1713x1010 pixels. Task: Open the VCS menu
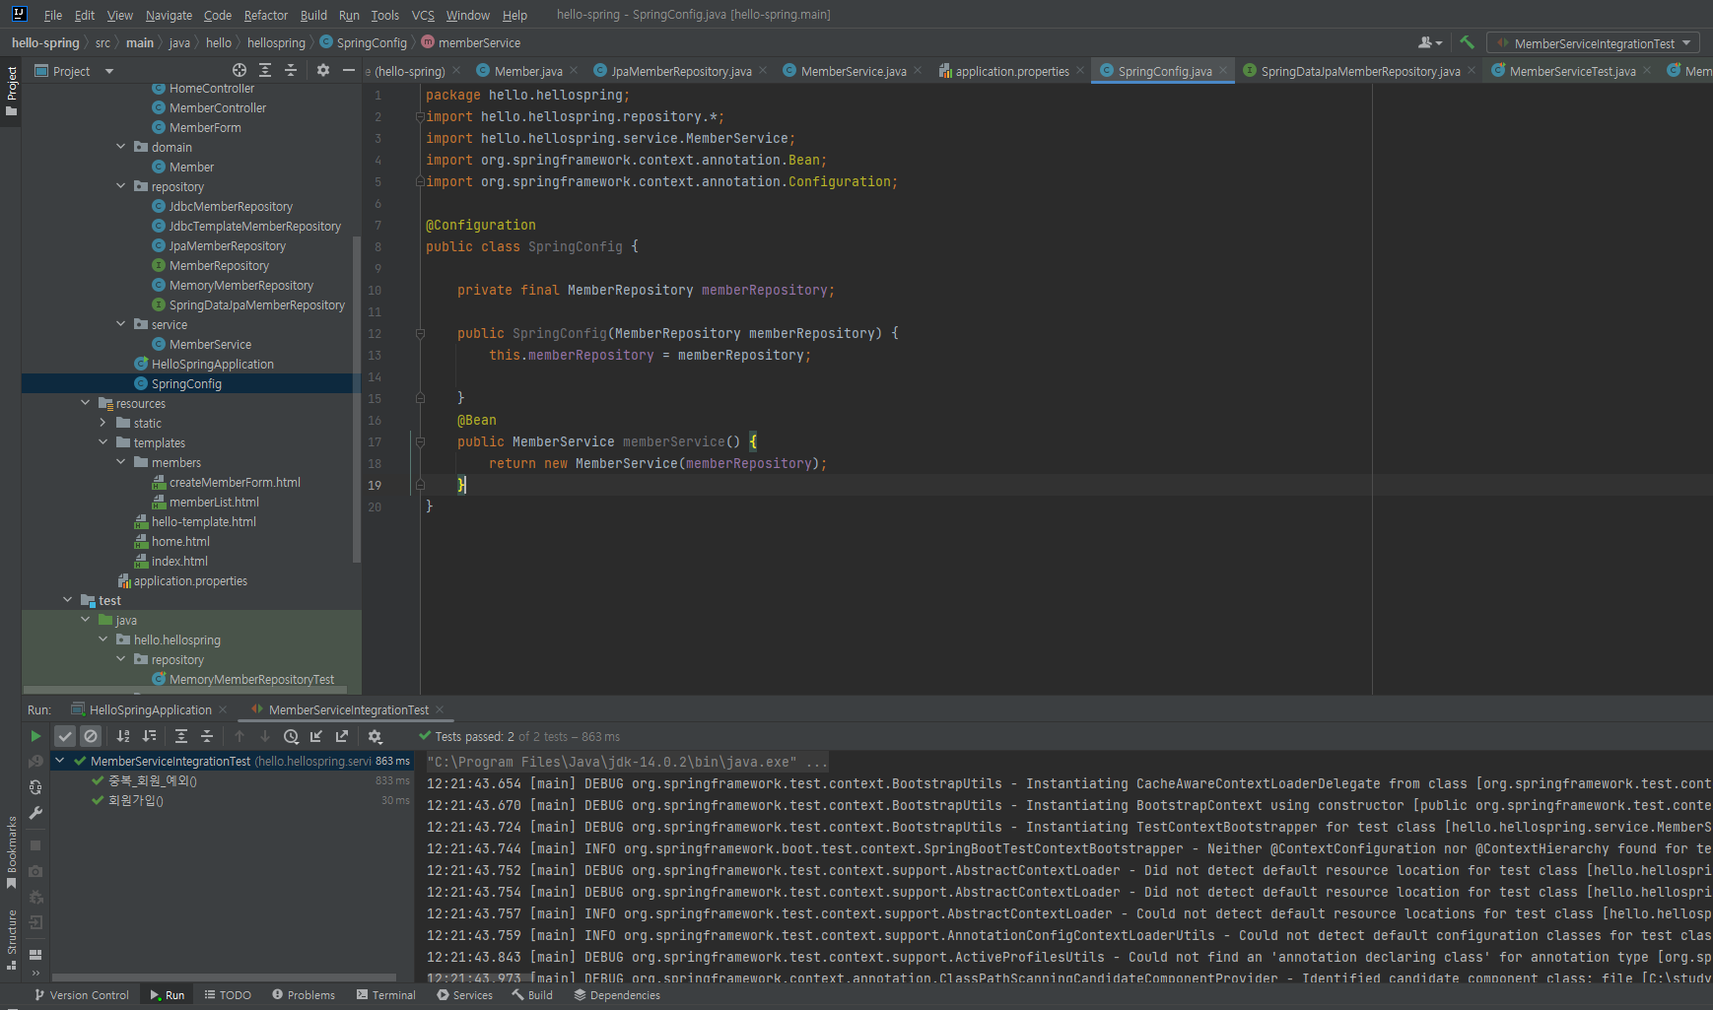coord(423,15)
